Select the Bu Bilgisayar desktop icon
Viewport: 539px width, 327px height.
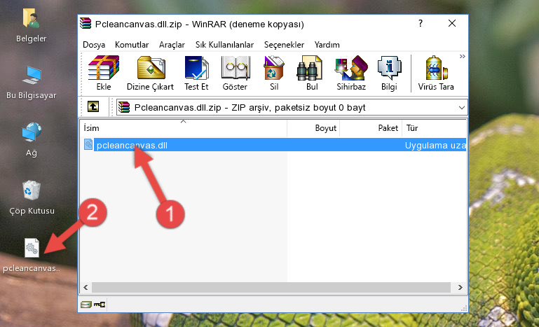[x=32, y=83]
